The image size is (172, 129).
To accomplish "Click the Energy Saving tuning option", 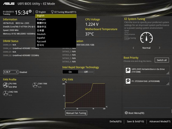I will (x=130, y=38).
